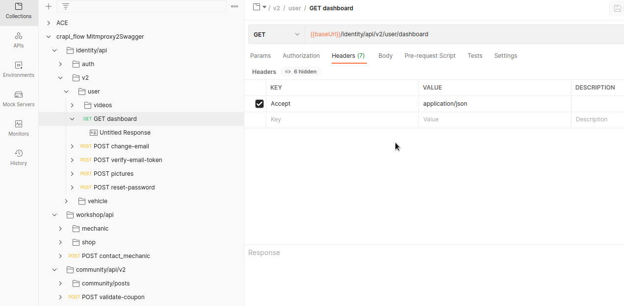624x306 pixels.
Task: Open the Environments sidebar panel
Action: tap(19, 70)
